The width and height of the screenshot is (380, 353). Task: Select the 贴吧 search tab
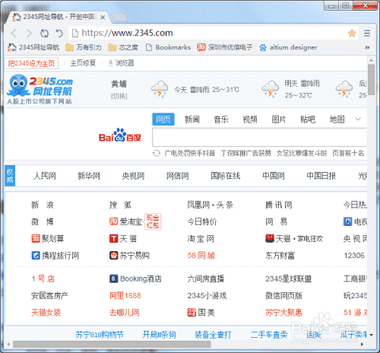click(x=308, y=119)
